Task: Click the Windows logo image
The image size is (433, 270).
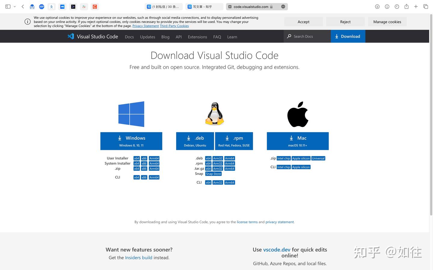Action: pyautogui.click(x=131, y=114)
